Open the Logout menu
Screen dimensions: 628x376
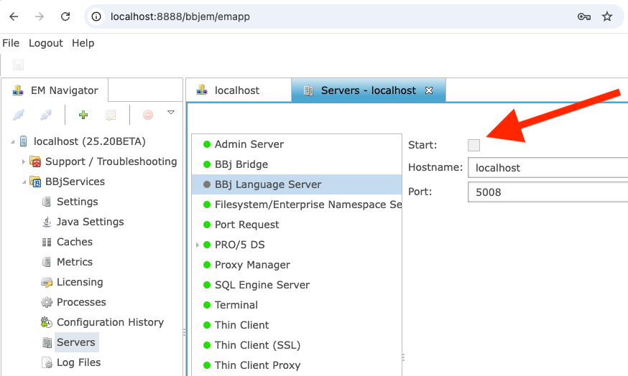(x=46, y=43)
